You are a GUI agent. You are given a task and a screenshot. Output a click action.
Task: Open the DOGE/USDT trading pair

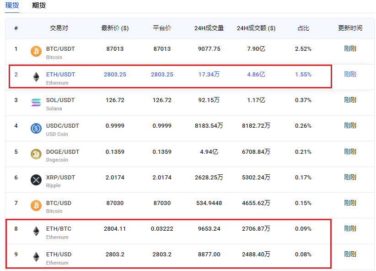pos(63,152)
